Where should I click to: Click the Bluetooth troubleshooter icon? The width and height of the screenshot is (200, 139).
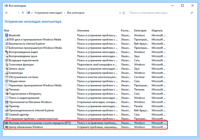point(7,35)
